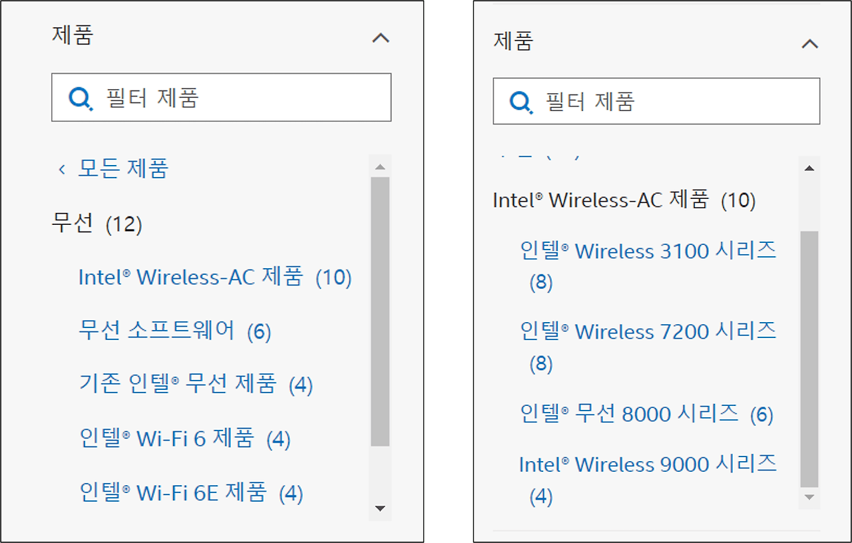Screen dimensions: 852x543
Task: Select 기존 인텔 무선 제품 (4)
Action: [x=196, y=384]
